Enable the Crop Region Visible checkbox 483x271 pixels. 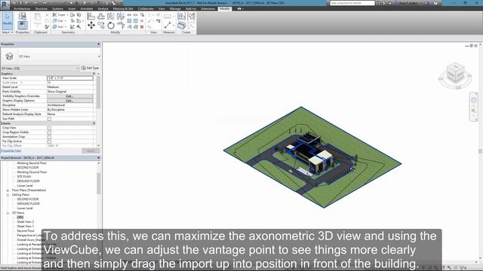click(x=49, y=132)
